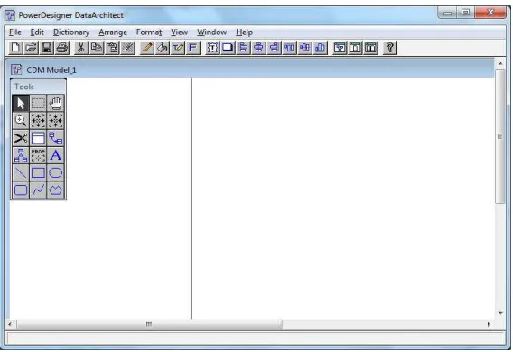Image resolution: width=513 pixels, height=352 pixels.
Task: Select the Zoom In magnifier tool
Action: 21,121
